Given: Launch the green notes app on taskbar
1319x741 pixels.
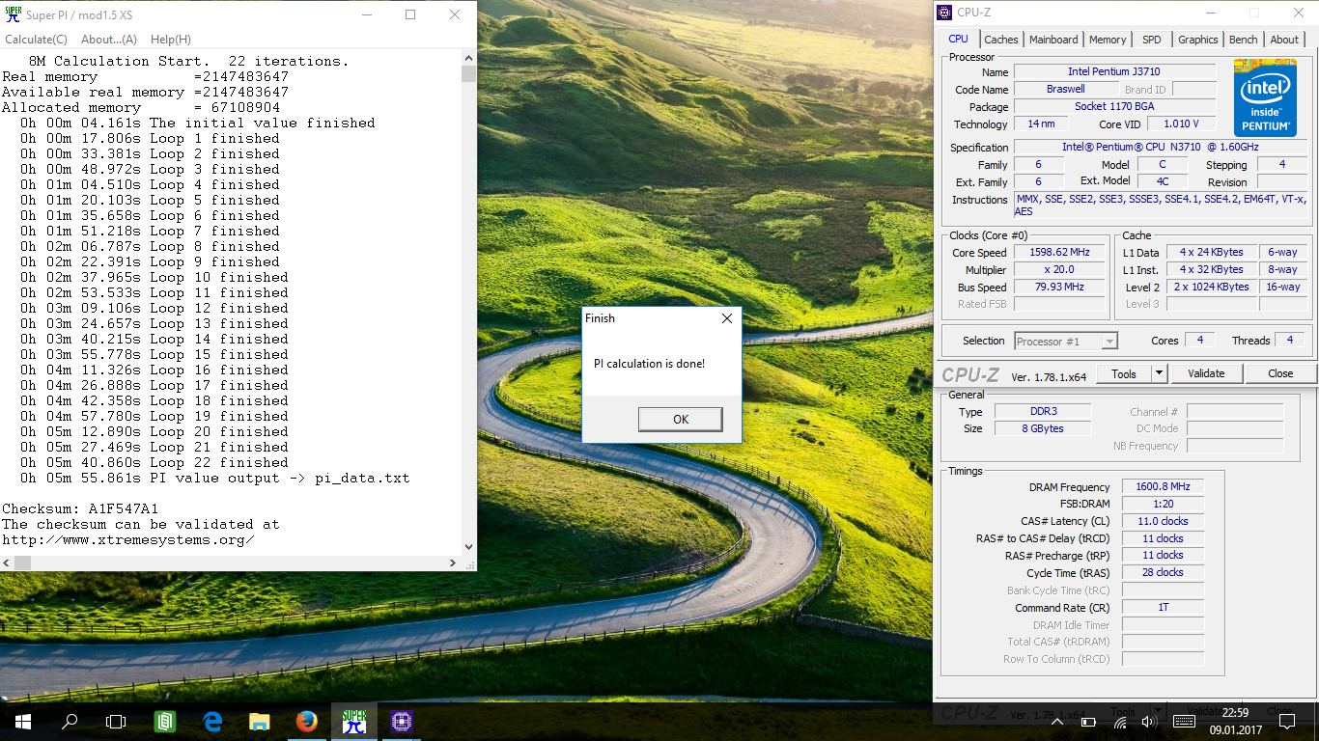Looking at the screenshot, I should tap(165, 721).
